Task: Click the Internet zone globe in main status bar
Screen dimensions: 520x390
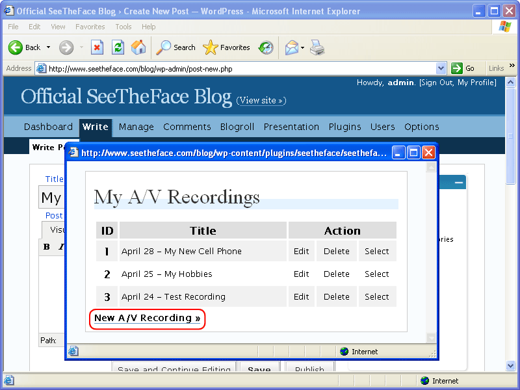Action: point(424,381)
